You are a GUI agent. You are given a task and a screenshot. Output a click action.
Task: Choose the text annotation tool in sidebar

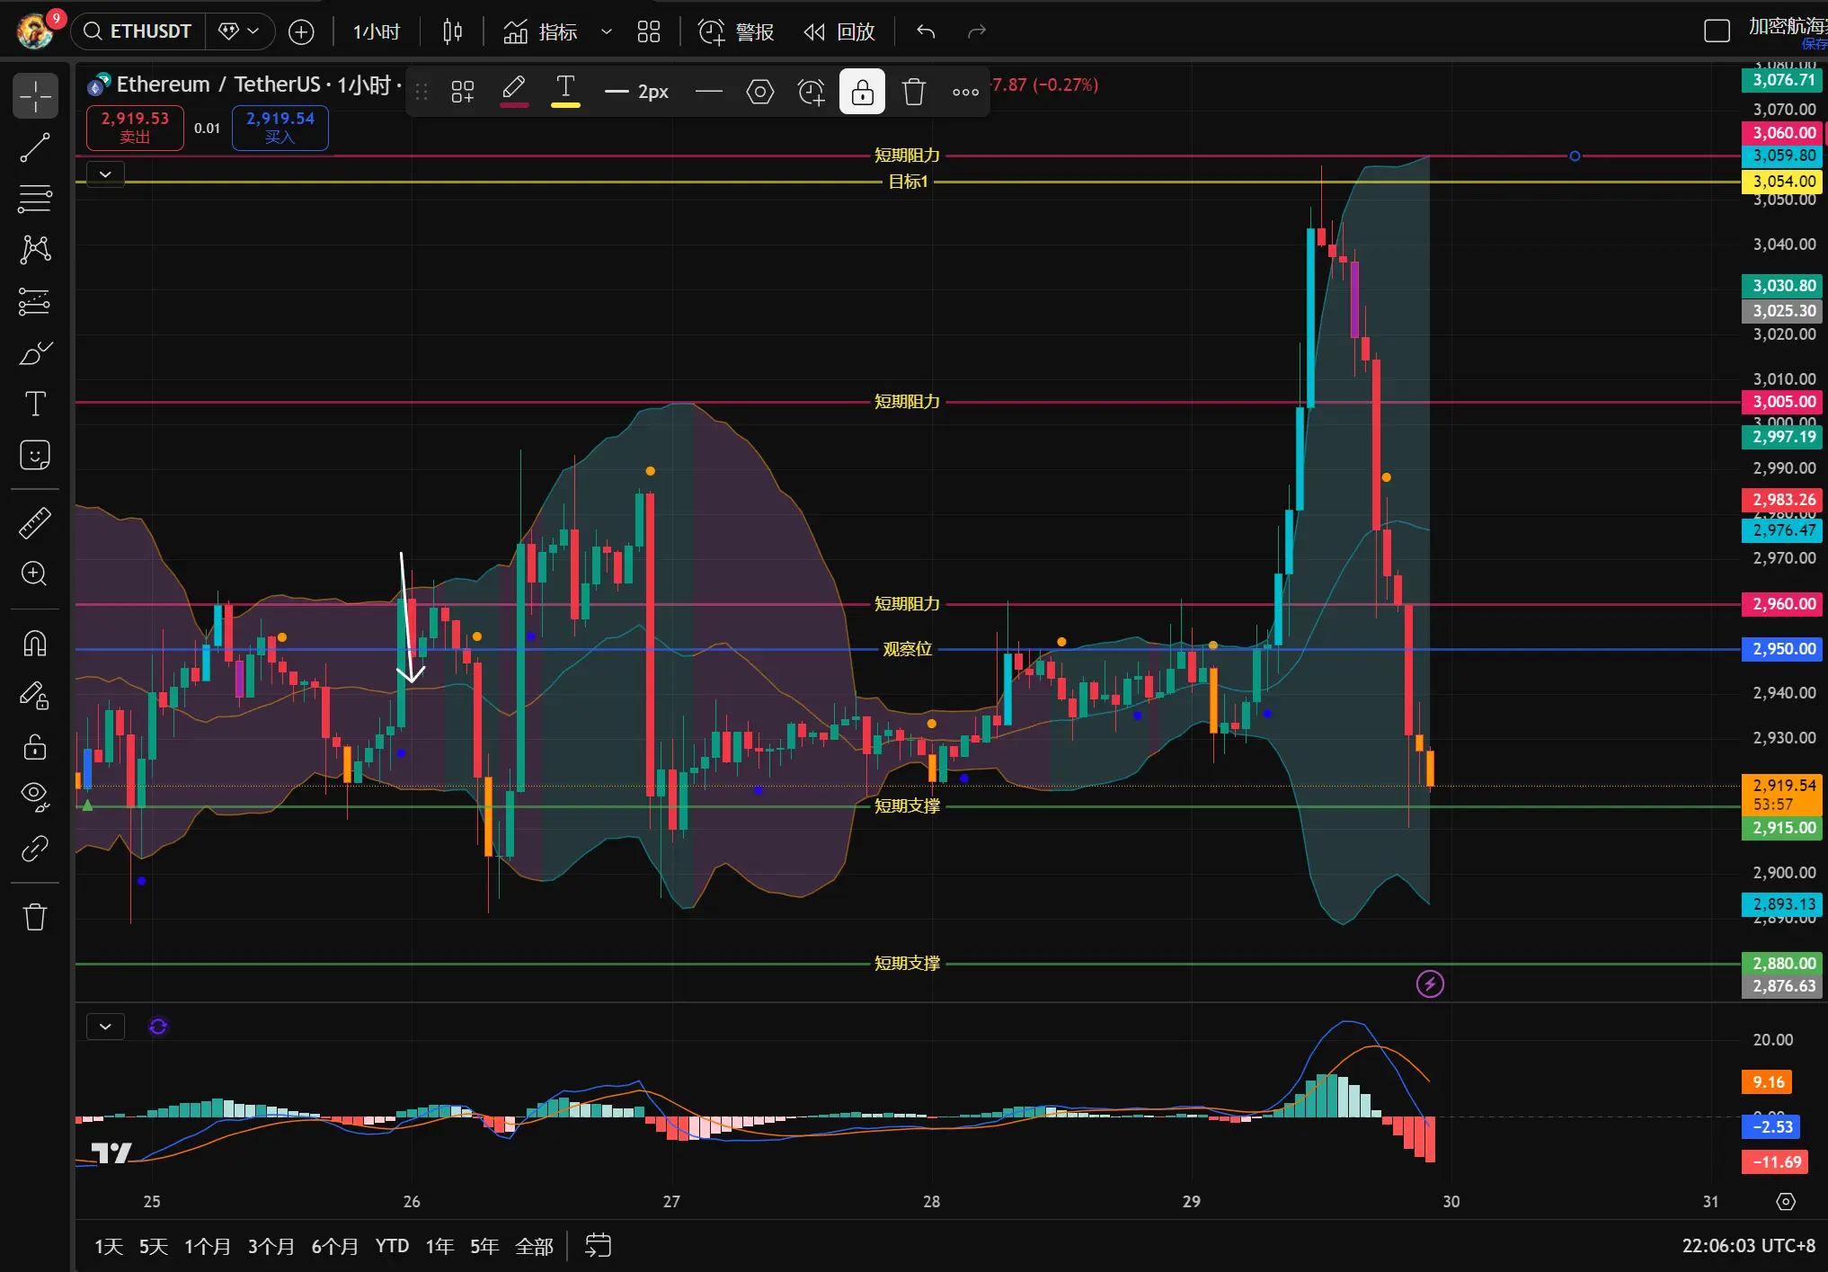click(x=35, y=404)
